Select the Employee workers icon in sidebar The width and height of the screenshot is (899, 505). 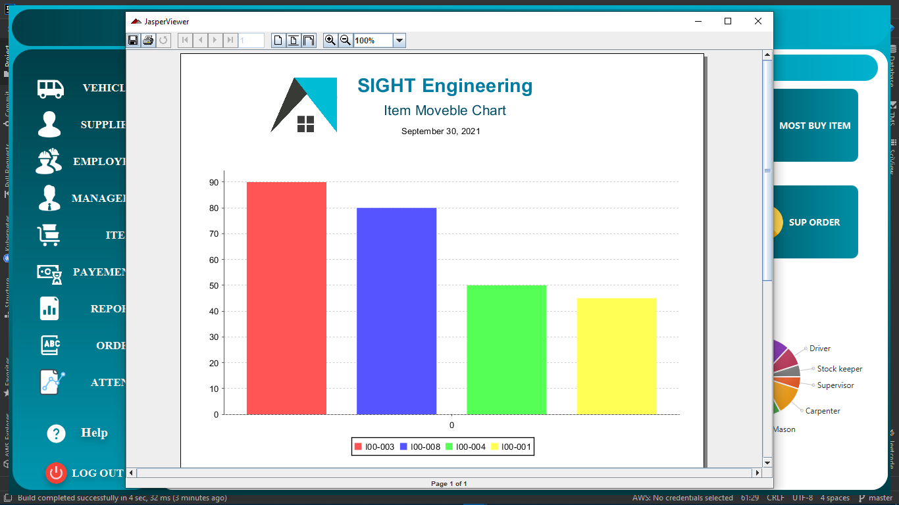point(49,161)
